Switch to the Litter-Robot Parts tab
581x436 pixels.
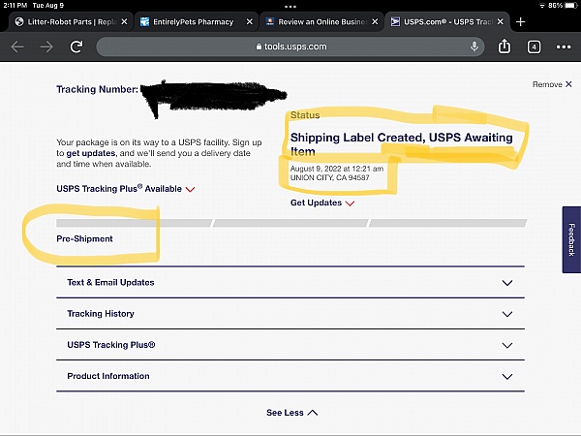pyautogui.click(x=66, y=21)
